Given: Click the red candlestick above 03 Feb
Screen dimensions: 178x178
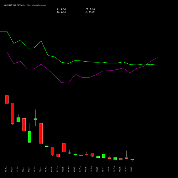Looking at the screenshot, I should [x=64, y=148].
